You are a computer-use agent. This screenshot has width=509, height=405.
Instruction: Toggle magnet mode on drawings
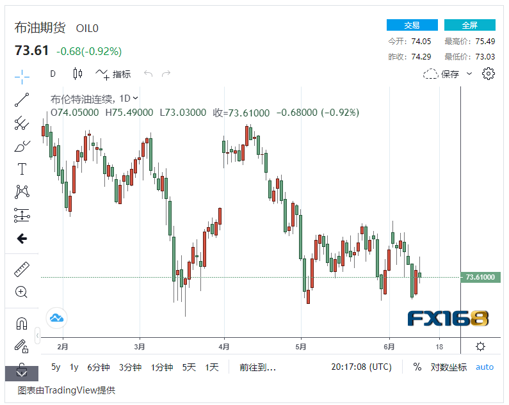22,324
